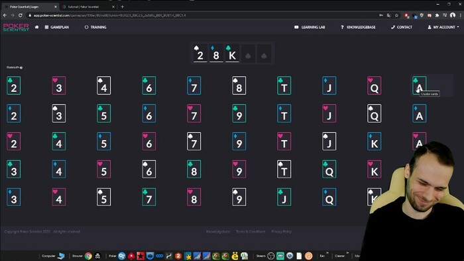Select the J of clubs runout card

284,197
